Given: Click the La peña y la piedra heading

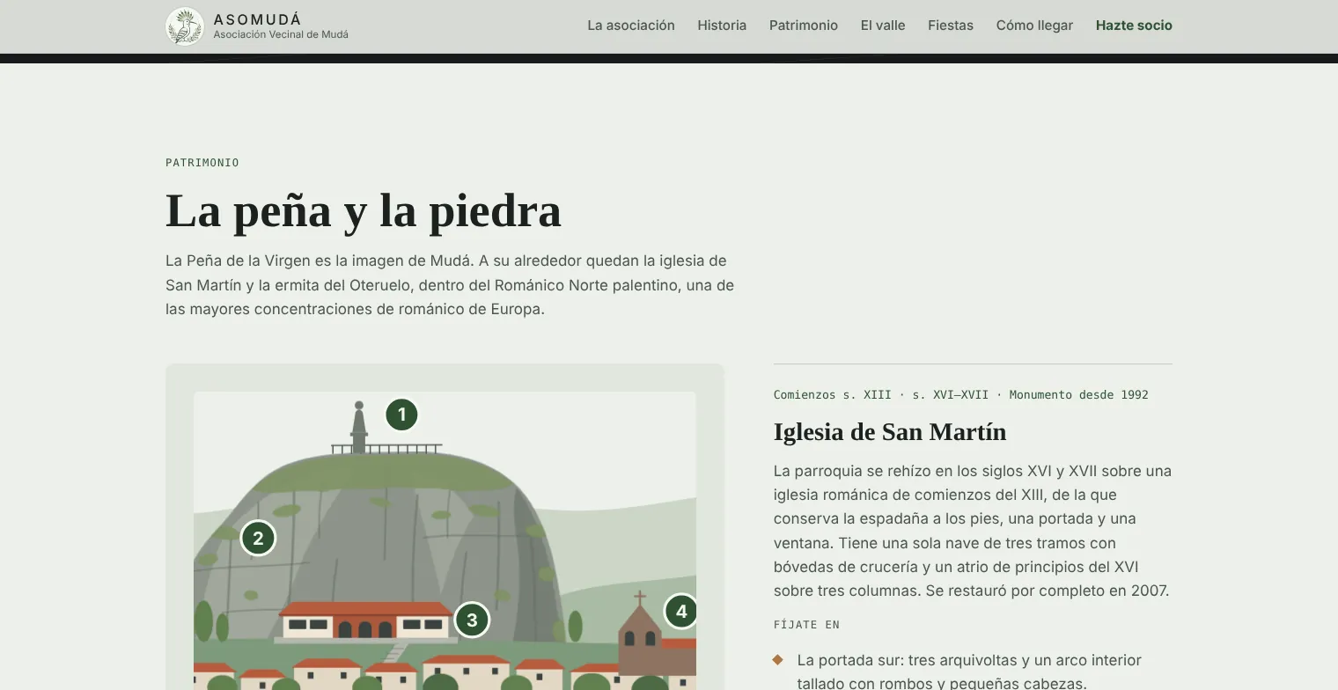Looking at the screenshot, I should [364, 211].
